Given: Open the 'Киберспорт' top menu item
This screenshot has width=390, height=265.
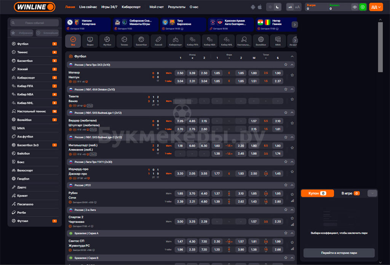Looking at the screenshot, I should pos(131,7).
